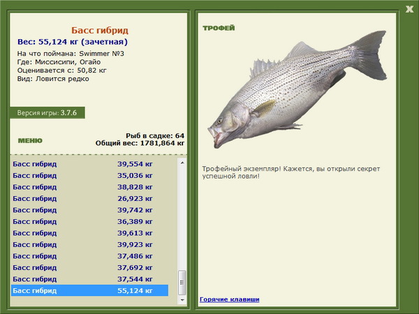Select the Басс гибрид 39,742 кг row
The image size is (419, 314).
click(x=89, y=210)
